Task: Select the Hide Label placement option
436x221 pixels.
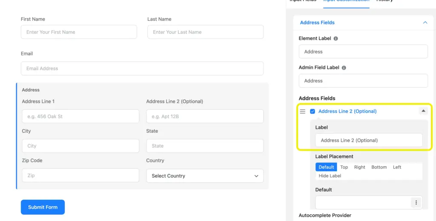Action: point(330,176)
